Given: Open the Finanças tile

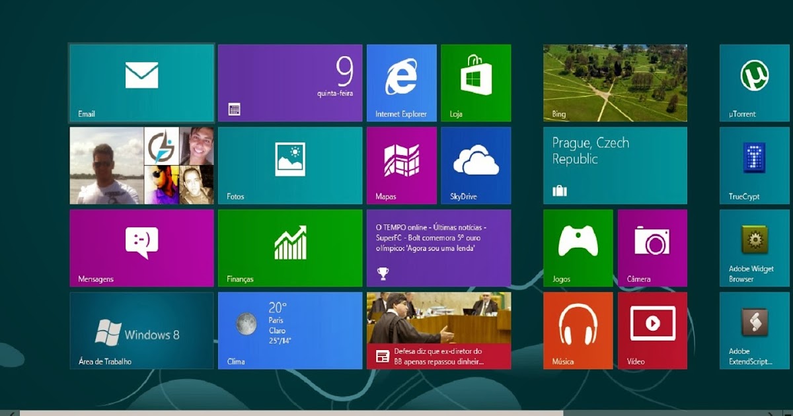Looking at the screenshot, I should point(290,248).
